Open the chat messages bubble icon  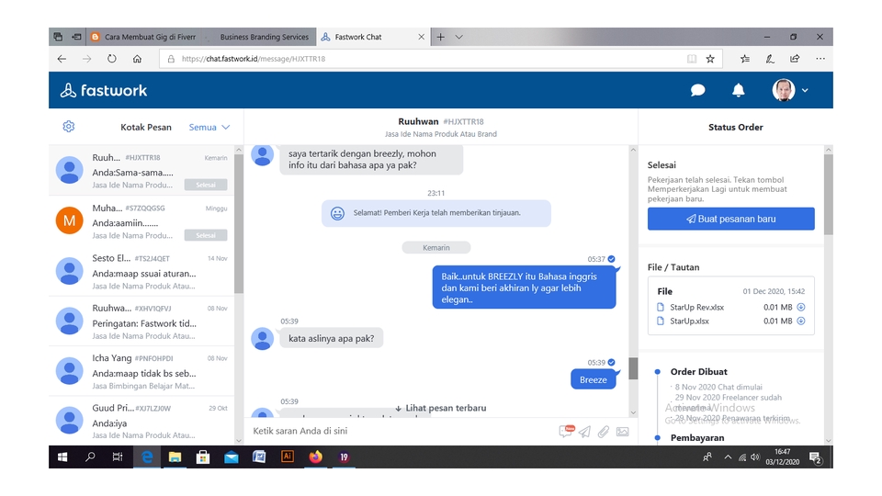[x=697, y=90]
